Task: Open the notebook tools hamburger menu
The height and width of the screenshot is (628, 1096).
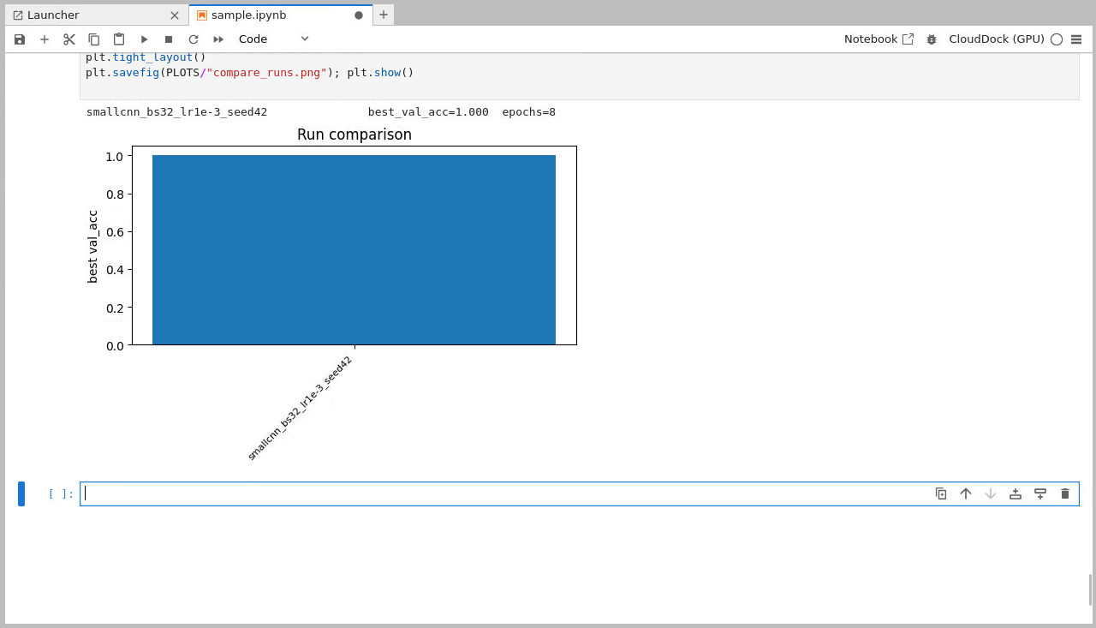Action: tap(1077, 39)
